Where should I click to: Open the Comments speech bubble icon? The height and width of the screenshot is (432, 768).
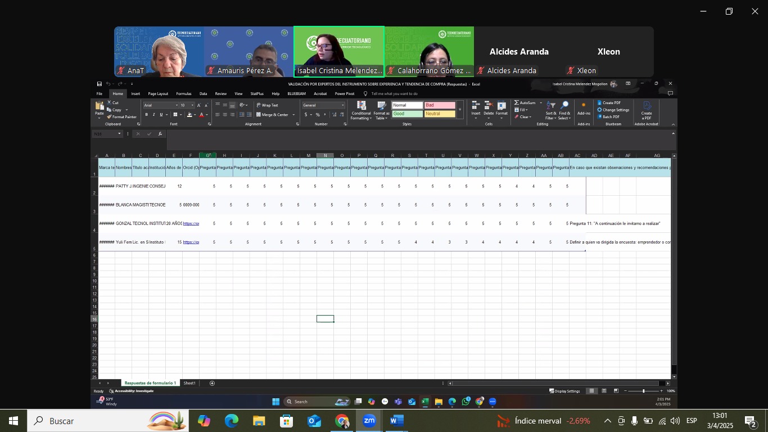670,93
